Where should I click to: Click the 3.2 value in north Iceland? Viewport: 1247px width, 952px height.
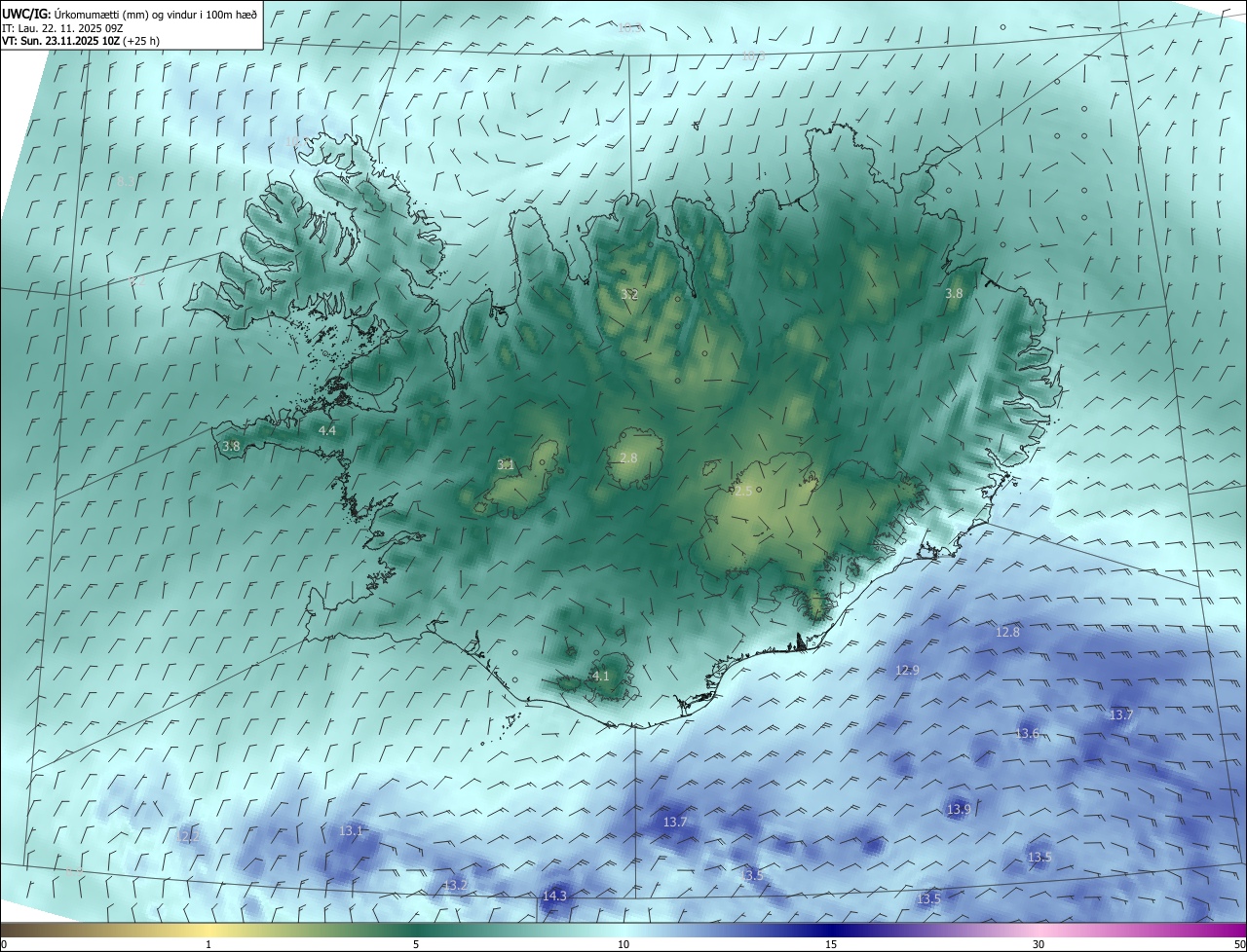coord(629,293)
